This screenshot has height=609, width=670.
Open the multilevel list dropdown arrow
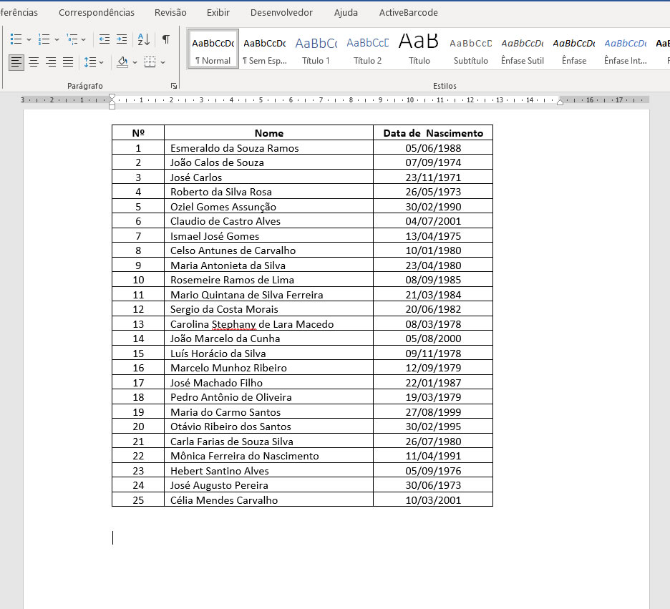click(x=84, y=39)
